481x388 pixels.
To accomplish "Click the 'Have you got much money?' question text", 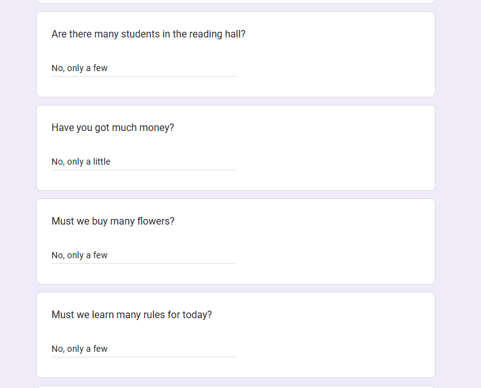I will [112, 128].
